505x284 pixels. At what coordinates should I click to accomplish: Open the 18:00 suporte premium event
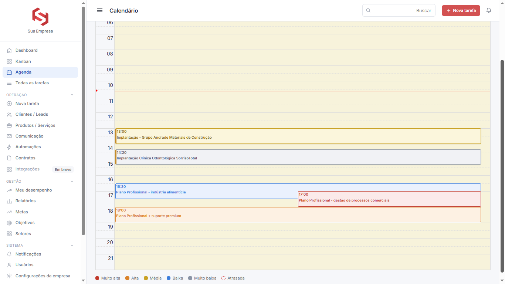coord(298,215)
